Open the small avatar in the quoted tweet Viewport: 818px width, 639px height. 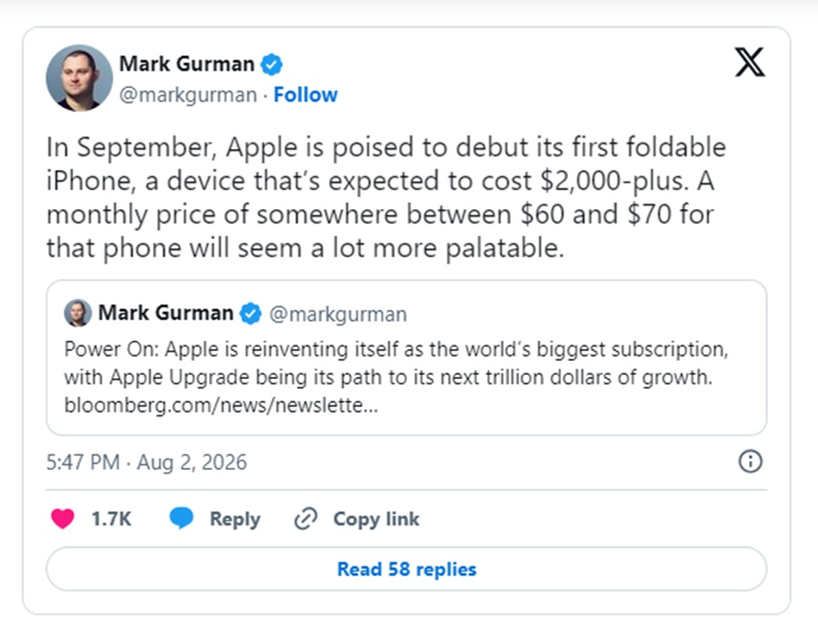coord(78,313)
